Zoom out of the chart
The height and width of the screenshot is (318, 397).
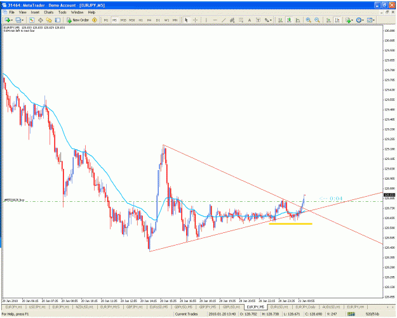tap(317, 20)
